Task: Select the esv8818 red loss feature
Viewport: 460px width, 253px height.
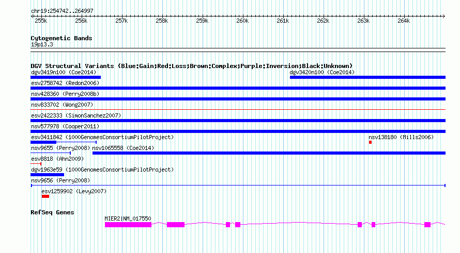Action: (x=36, y=164)
